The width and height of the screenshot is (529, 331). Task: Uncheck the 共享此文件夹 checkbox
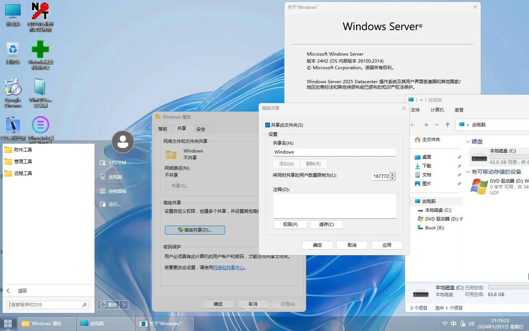pyautogui.click(x=268, y=125)
